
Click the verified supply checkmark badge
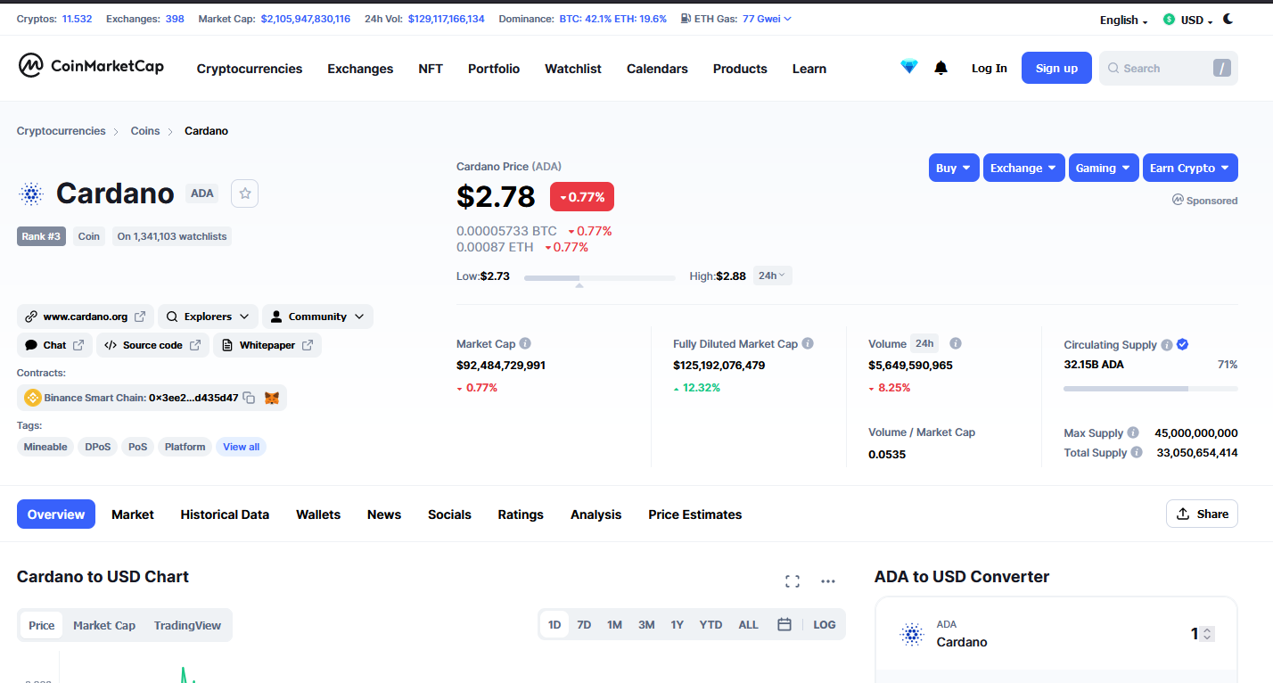click(1182, 344)
